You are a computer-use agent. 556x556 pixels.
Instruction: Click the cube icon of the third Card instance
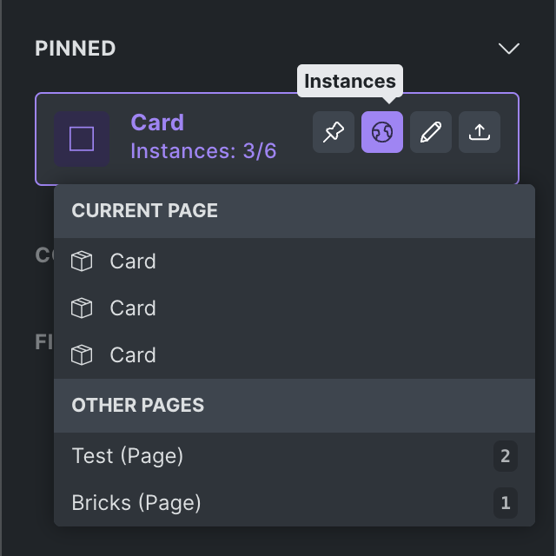tap(82, 355)
